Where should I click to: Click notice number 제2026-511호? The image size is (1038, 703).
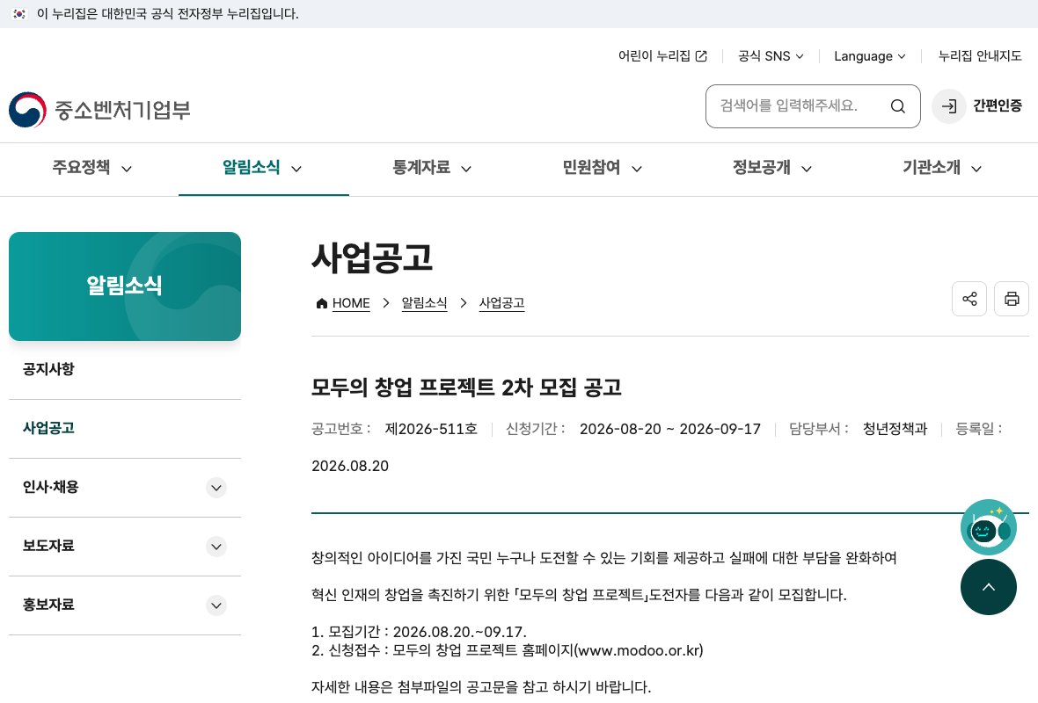click(x=431, y=429)
